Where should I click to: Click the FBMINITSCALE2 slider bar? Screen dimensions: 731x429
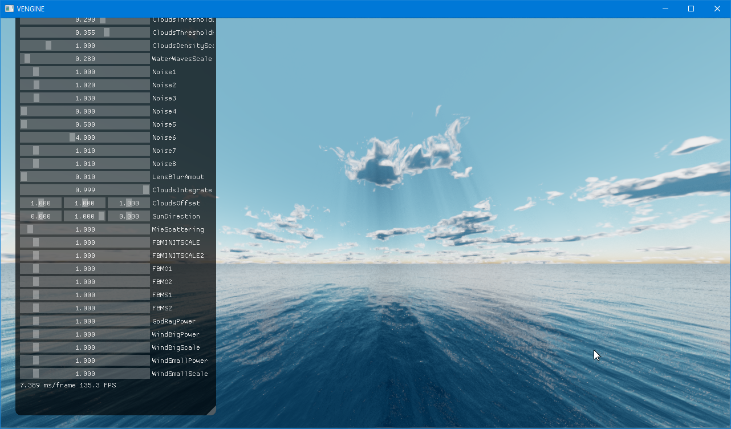[84, 256]
